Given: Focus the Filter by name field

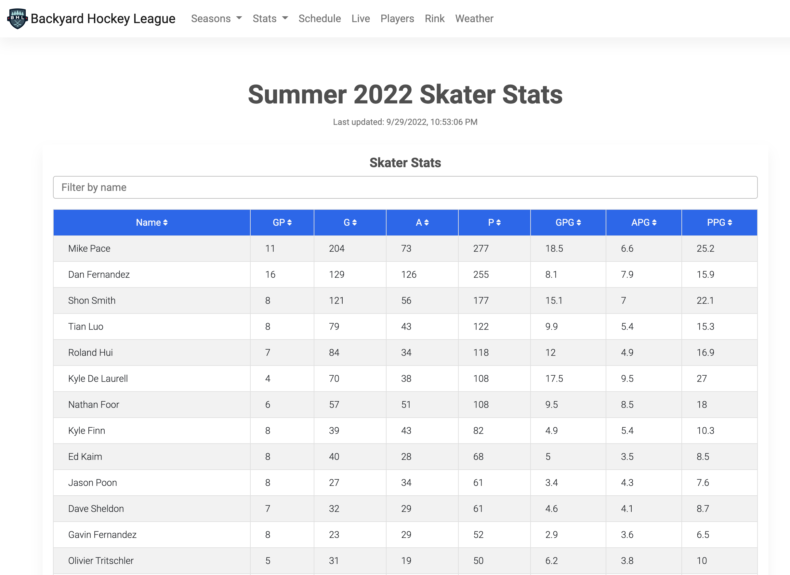Looking at the screenshot, I should tap(405, 187).
